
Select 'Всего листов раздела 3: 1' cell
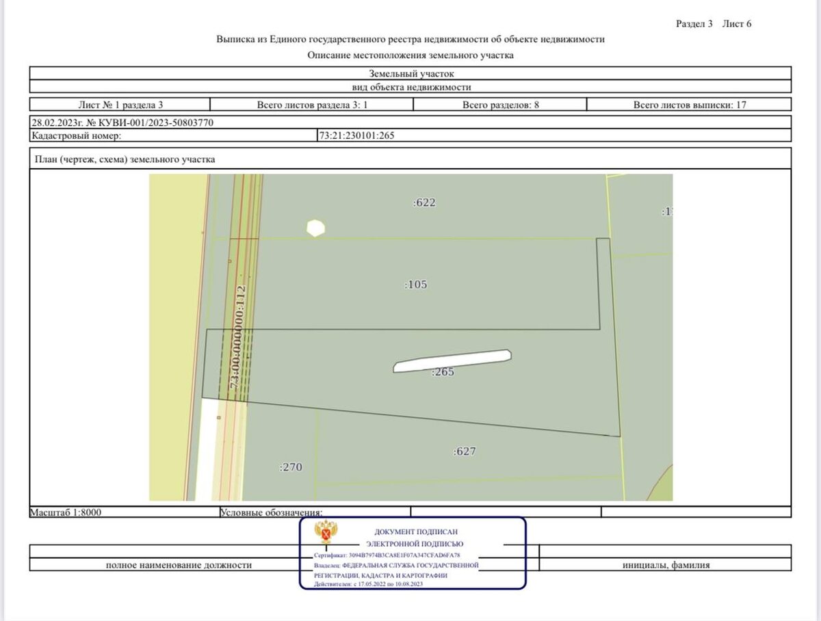[312, 105]
